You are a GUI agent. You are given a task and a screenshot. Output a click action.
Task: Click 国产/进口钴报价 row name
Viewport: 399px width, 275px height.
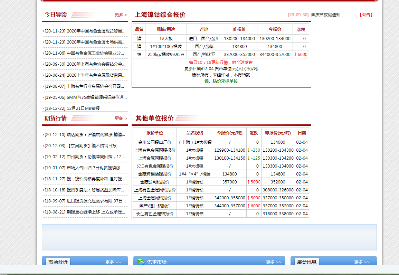point(155,206)
